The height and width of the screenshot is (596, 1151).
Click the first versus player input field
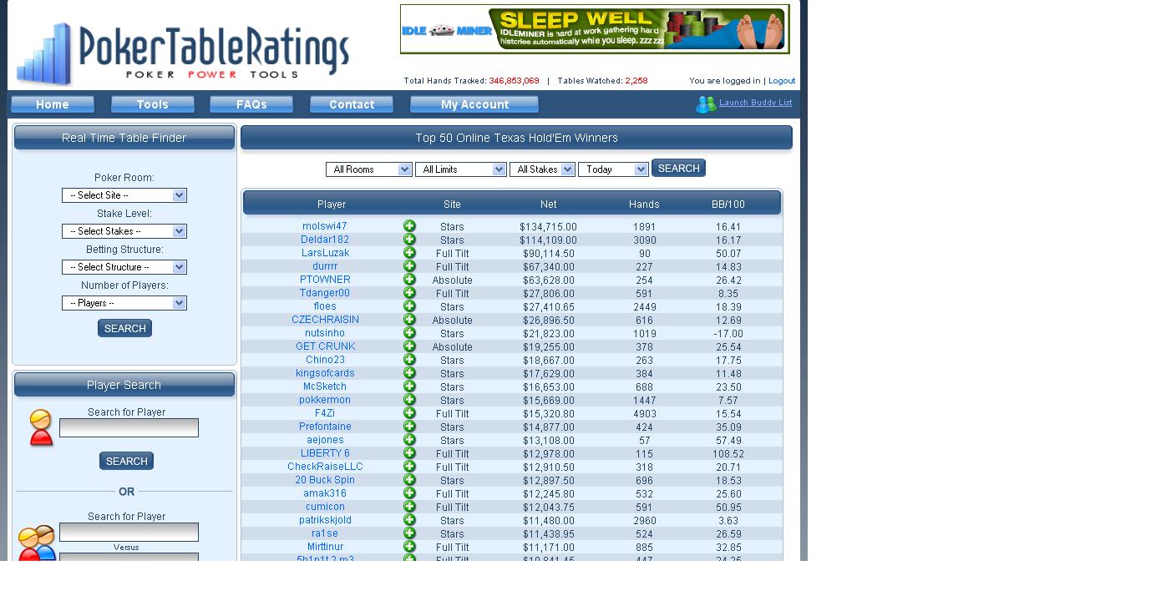(129, 532)
